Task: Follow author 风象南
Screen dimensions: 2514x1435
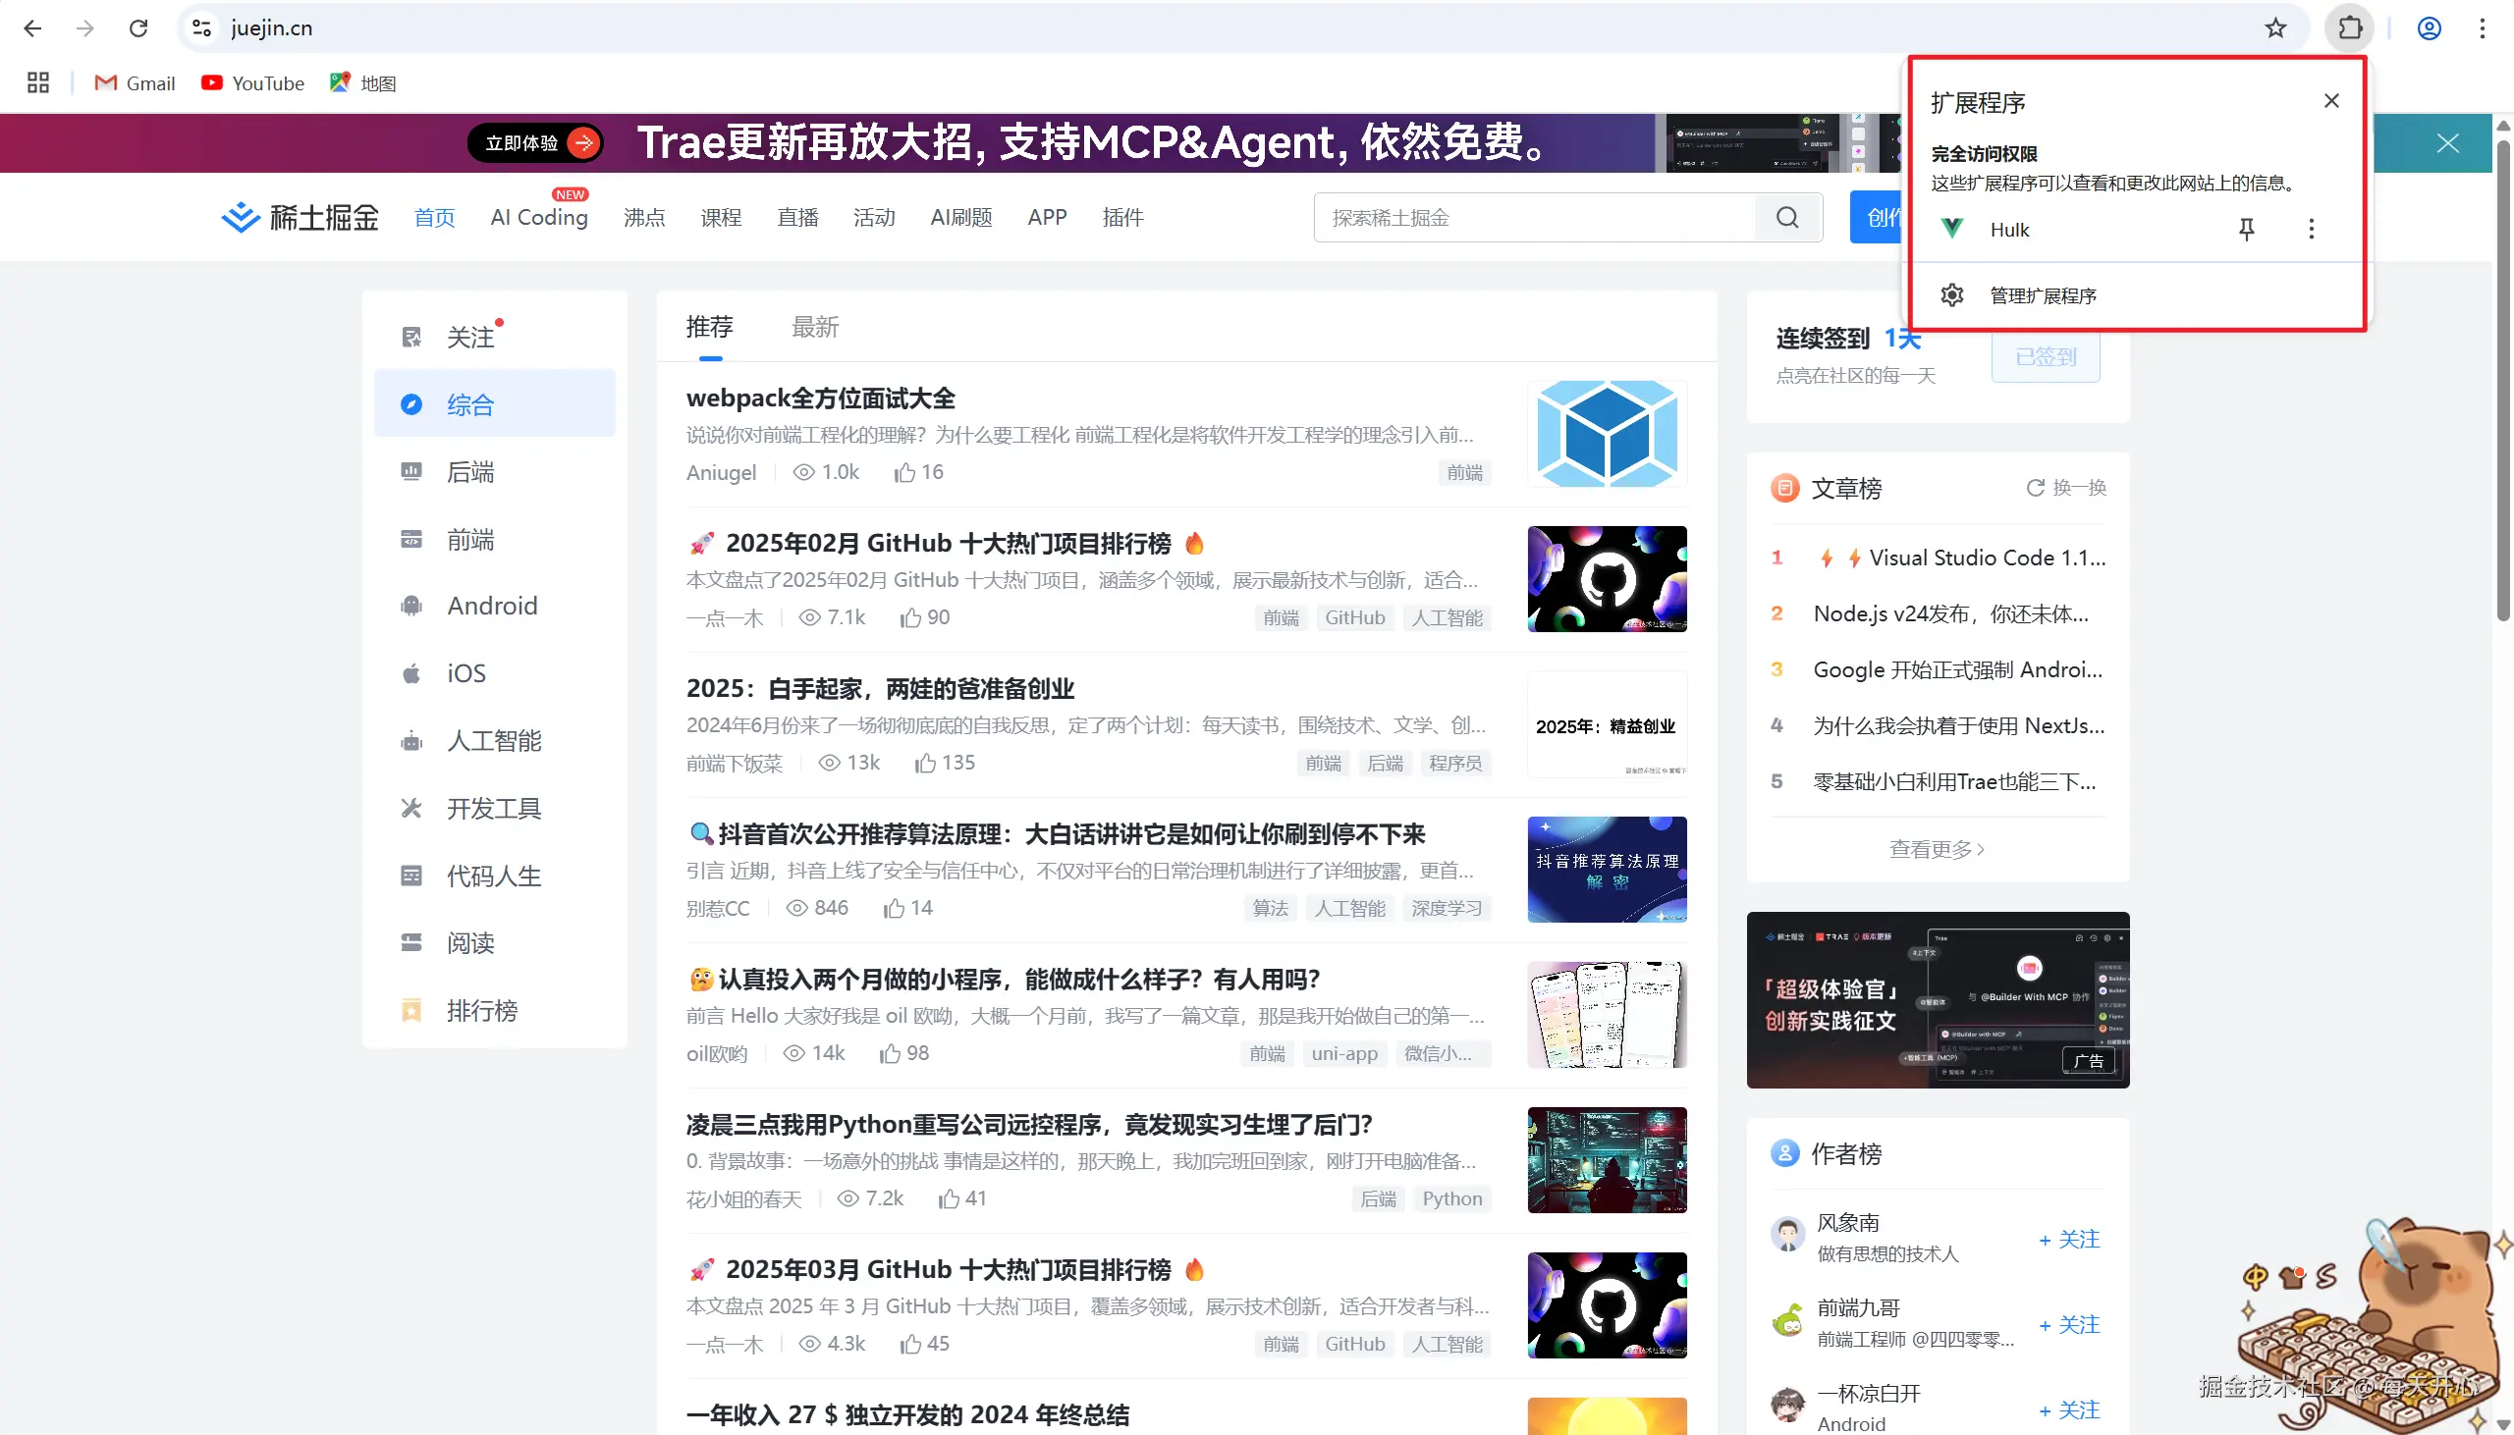Action: point(2069,1239)
